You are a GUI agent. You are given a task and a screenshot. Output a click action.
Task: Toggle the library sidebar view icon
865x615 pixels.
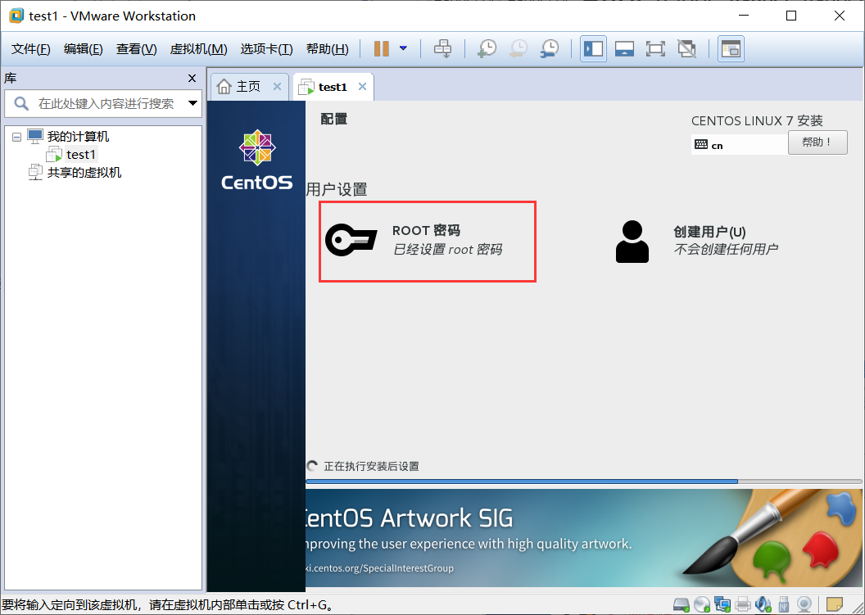click(594, 48)
